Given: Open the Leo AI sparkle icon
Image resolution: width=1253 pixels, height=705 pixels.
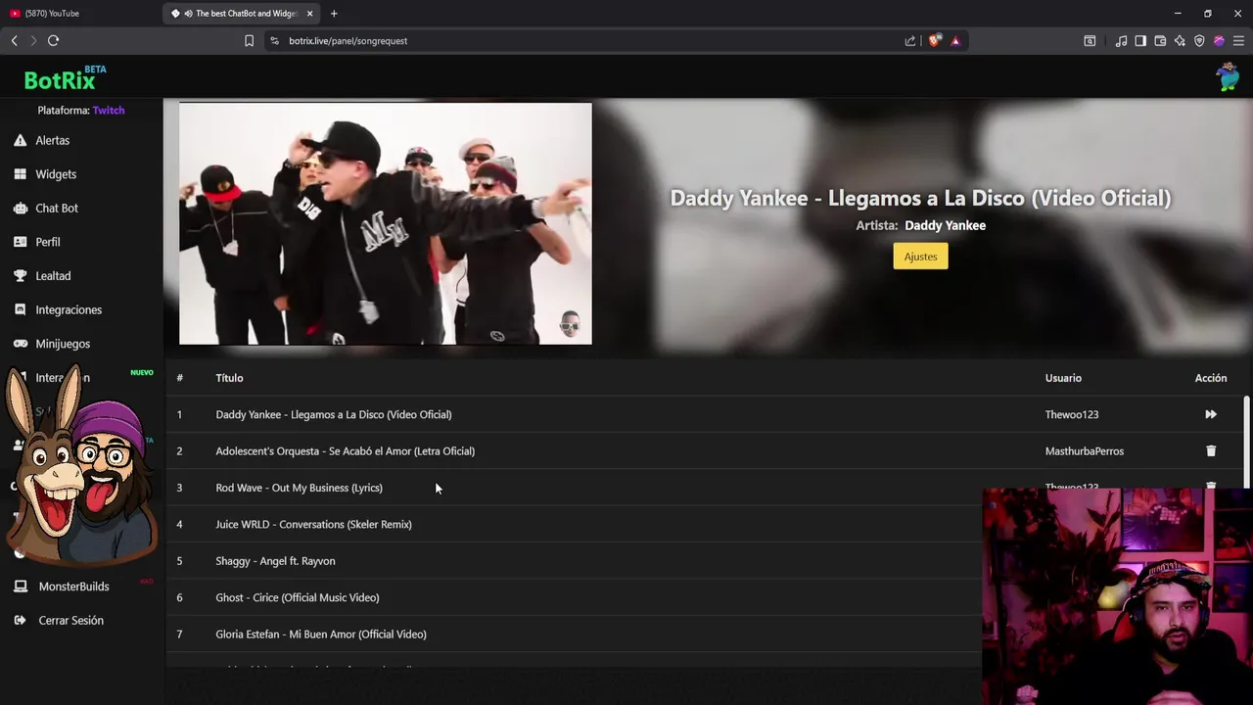Looking at the screenshot, I should pos(1180,41).
